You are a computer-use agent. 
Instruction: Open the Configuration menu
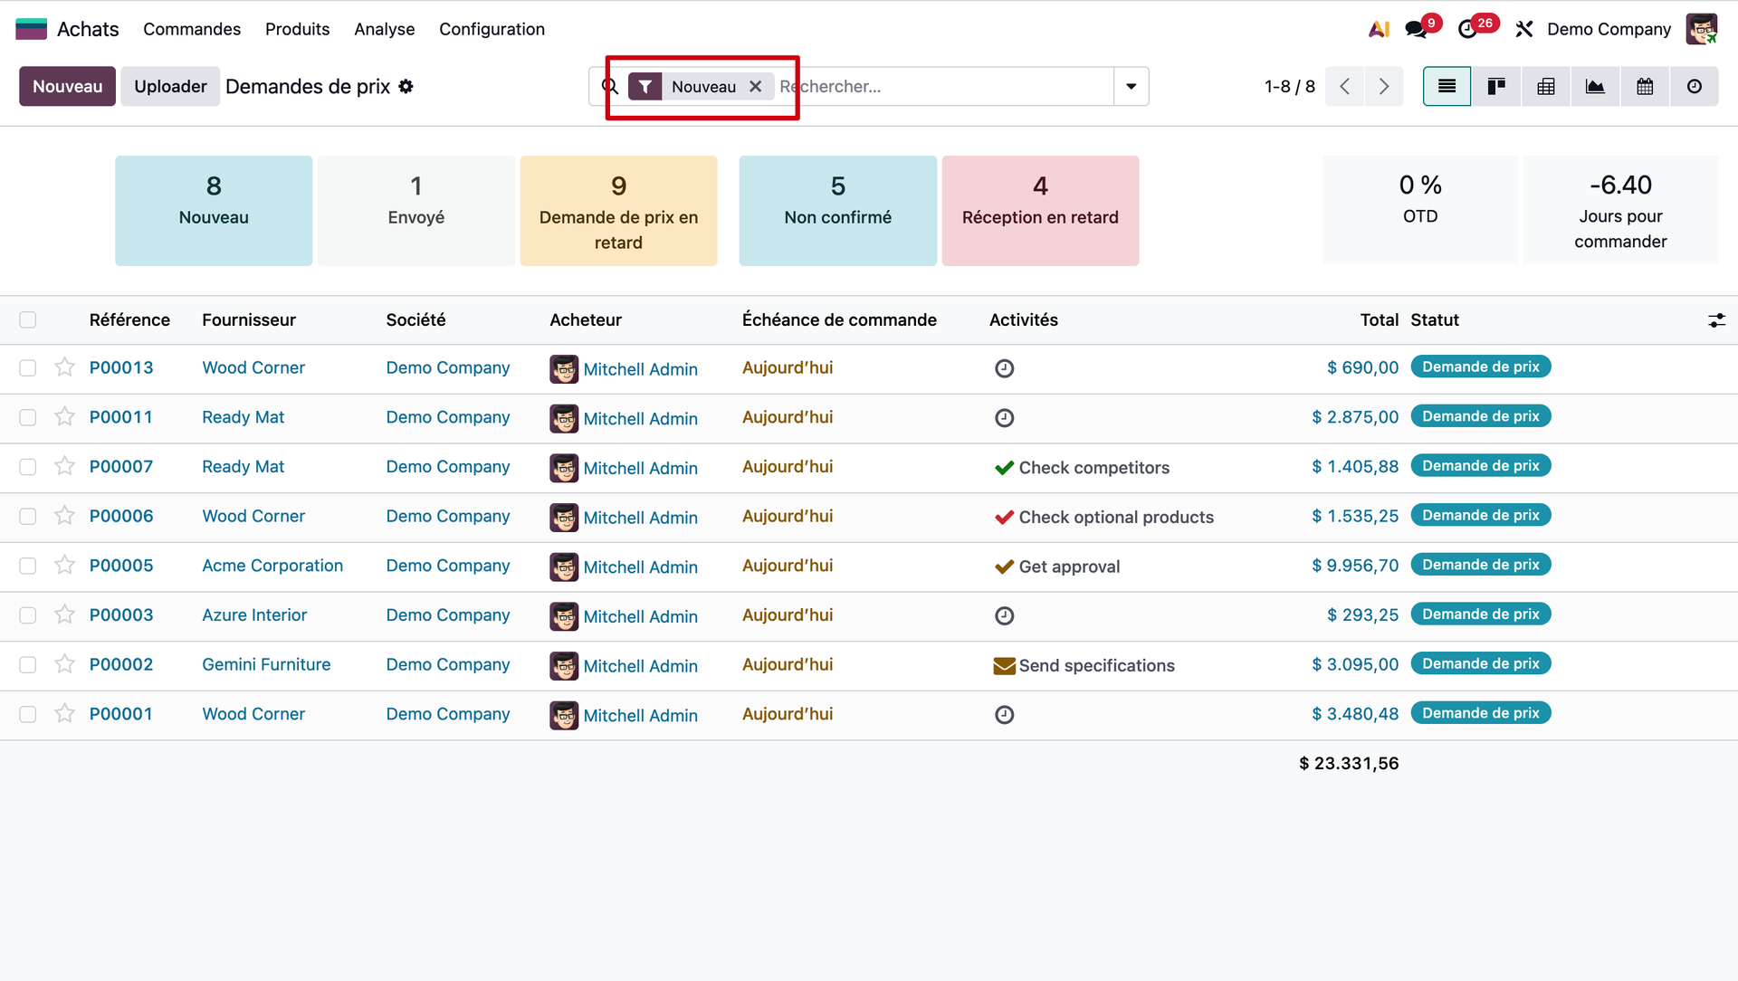pos(492,29)
